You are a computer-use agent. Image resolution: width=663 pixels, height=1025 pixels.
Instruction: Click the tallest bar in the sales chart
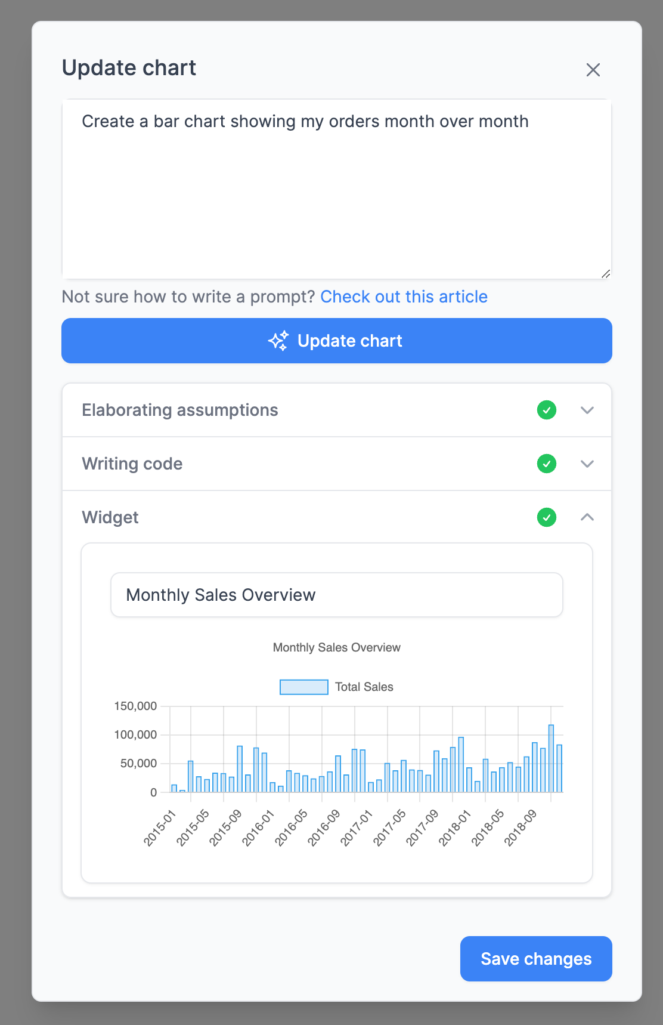pos(551,758)
